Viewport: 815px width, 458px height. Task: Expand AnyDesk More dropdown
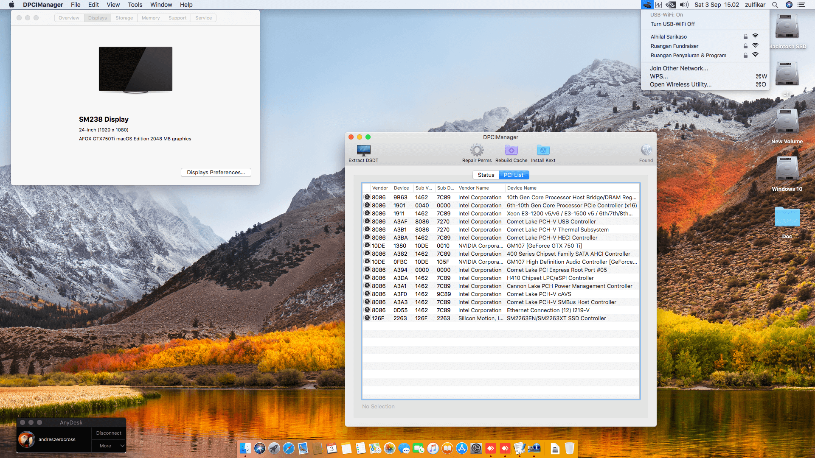pyautogui.click(x=109, y=446)
